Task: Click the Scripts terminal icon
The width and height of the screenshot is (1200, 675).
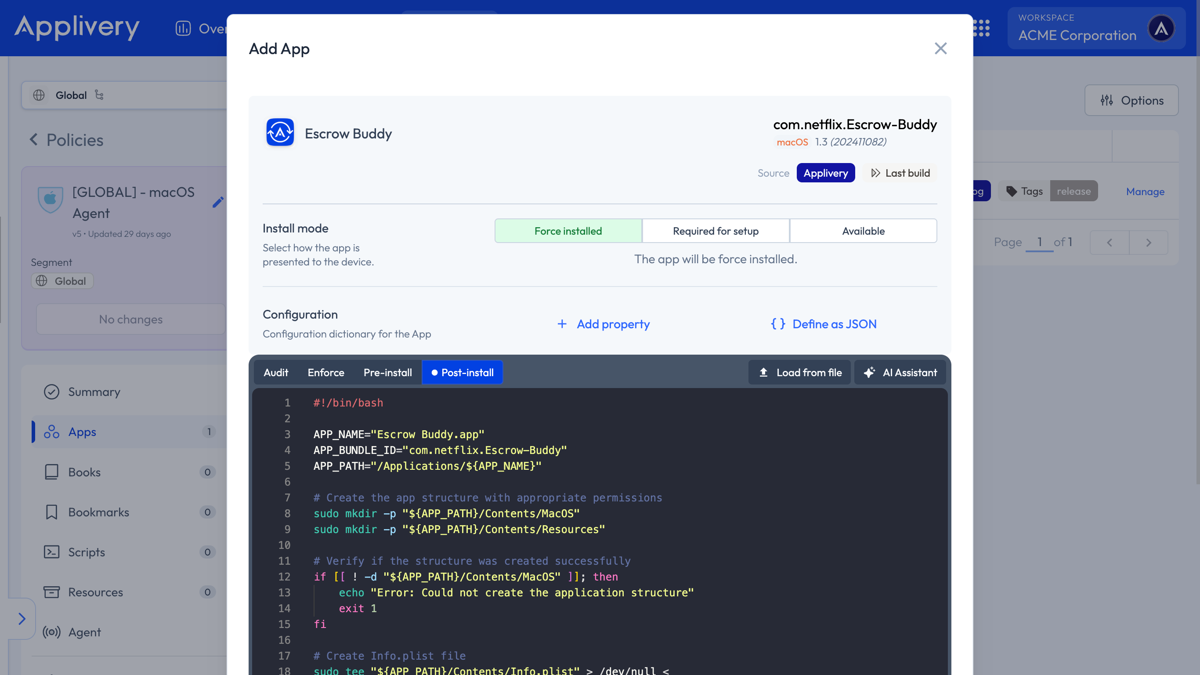Action: (x=51, y=552)
